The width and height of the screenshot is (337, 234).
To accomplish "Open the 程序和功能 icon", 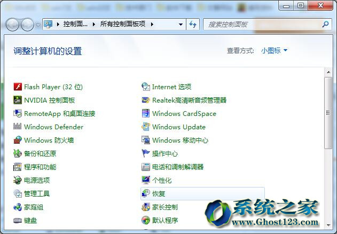I will point(18,167).
